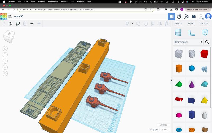
Task: Click Fit all in view icon
Action: [x=5, y=55]
